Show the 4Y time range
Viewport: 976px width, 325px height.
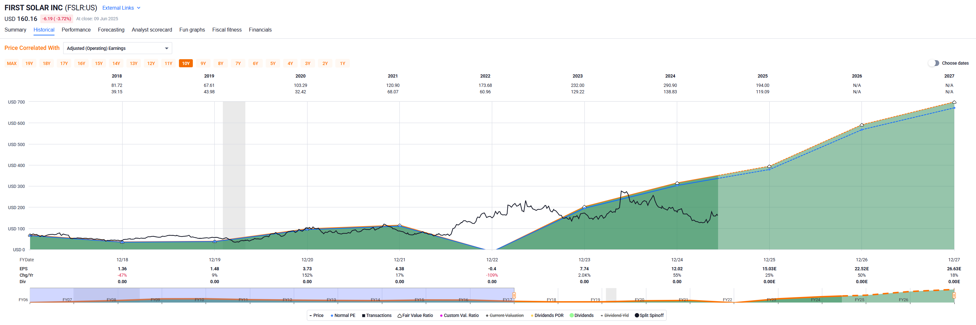point(291,63)
